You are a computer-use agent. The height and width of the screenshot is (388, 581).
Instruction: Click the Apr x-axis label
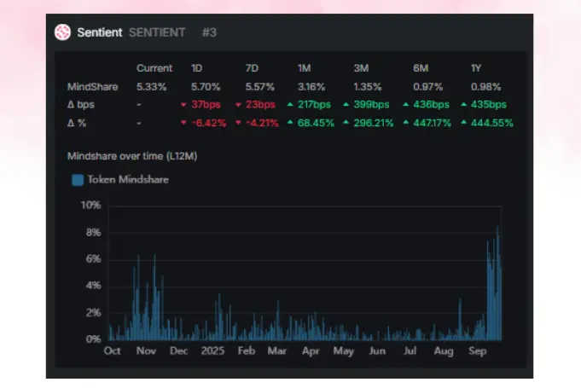[x=311, y=350]
